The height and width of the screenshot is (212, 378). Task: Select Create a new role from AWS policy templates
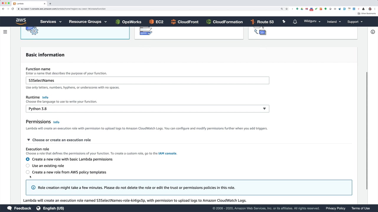coord(28,172)
